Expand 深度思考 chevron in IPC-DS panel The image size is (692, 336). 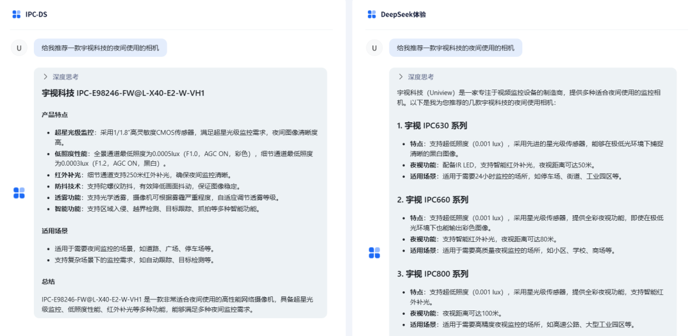pos(45,77)
